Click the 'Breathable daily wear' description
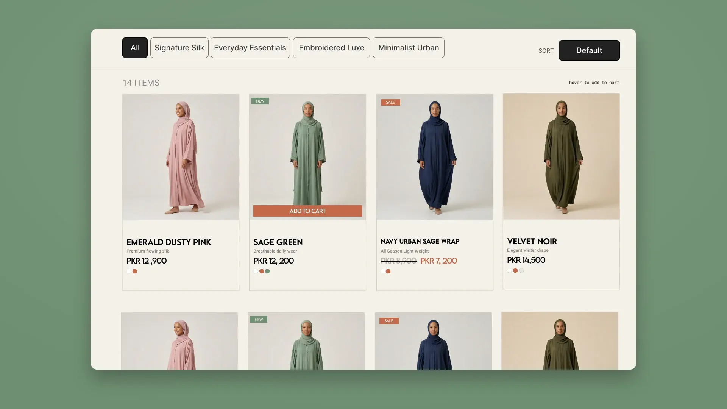 (x=275, y=251)
